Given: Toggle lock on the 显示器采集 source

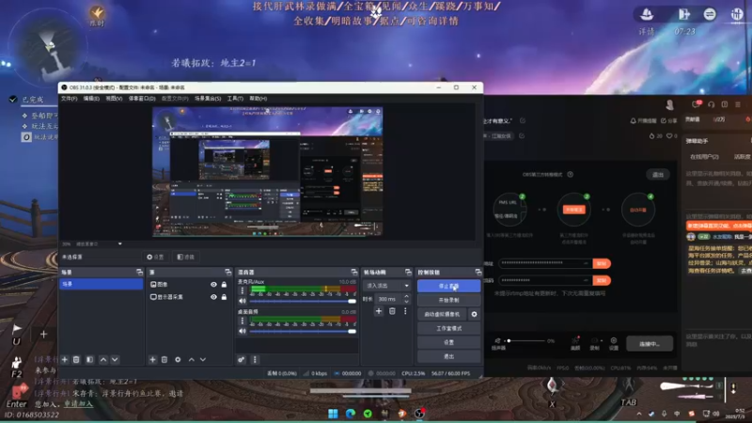Looking at the screenshot, I should coord(224,297).
